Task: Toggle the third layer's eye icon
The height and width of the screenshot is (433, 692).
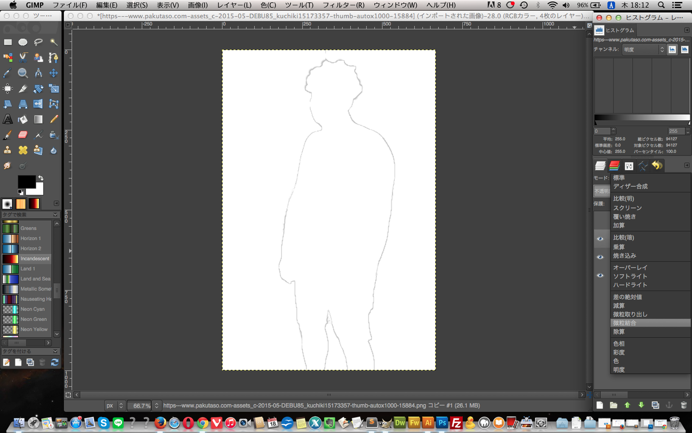Action: point(600,275)
